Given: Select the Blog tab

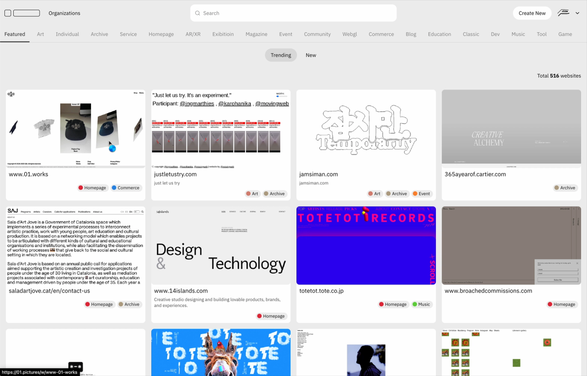Looking at the screenshot, I should click(x=411, y=34).
